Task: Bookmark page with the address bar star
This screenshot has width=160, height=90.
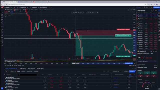Action: 146,4
